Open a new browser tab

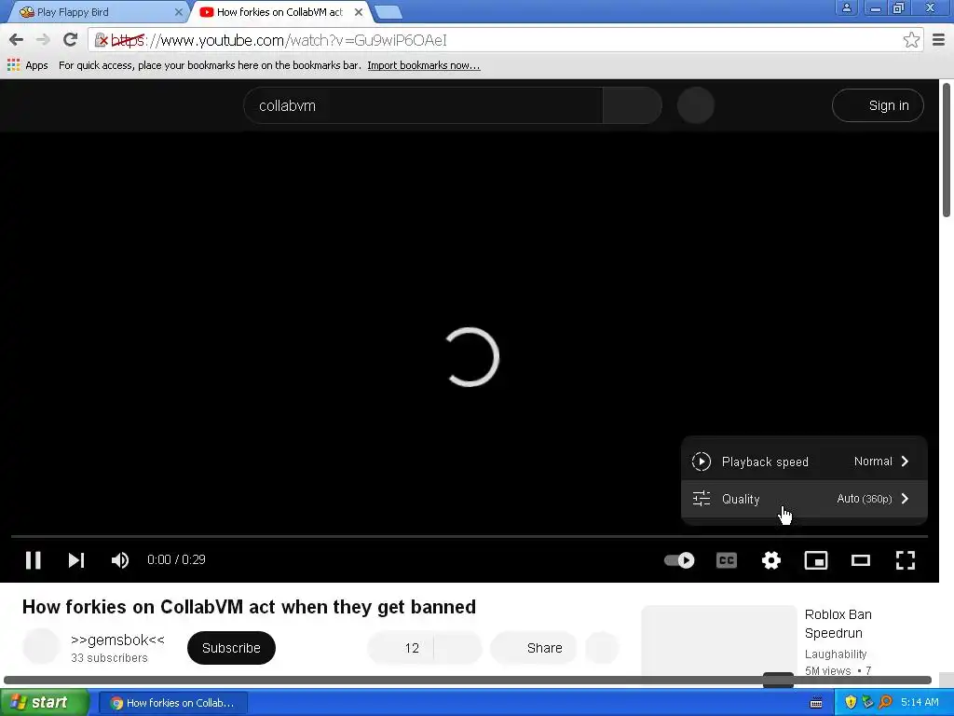pyautogui.click(x=388, y=12)
